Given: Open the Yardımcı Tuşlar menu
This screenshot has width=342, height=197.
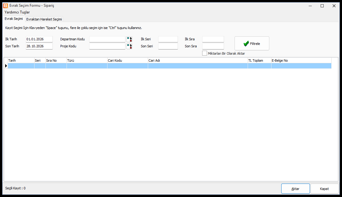Looking at the screenshot, I should click(17, 12).
